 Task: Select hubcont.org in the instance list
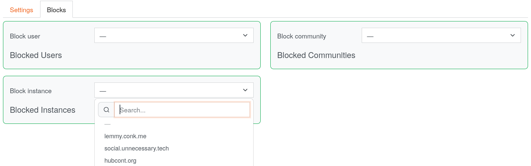pos(120,160)
